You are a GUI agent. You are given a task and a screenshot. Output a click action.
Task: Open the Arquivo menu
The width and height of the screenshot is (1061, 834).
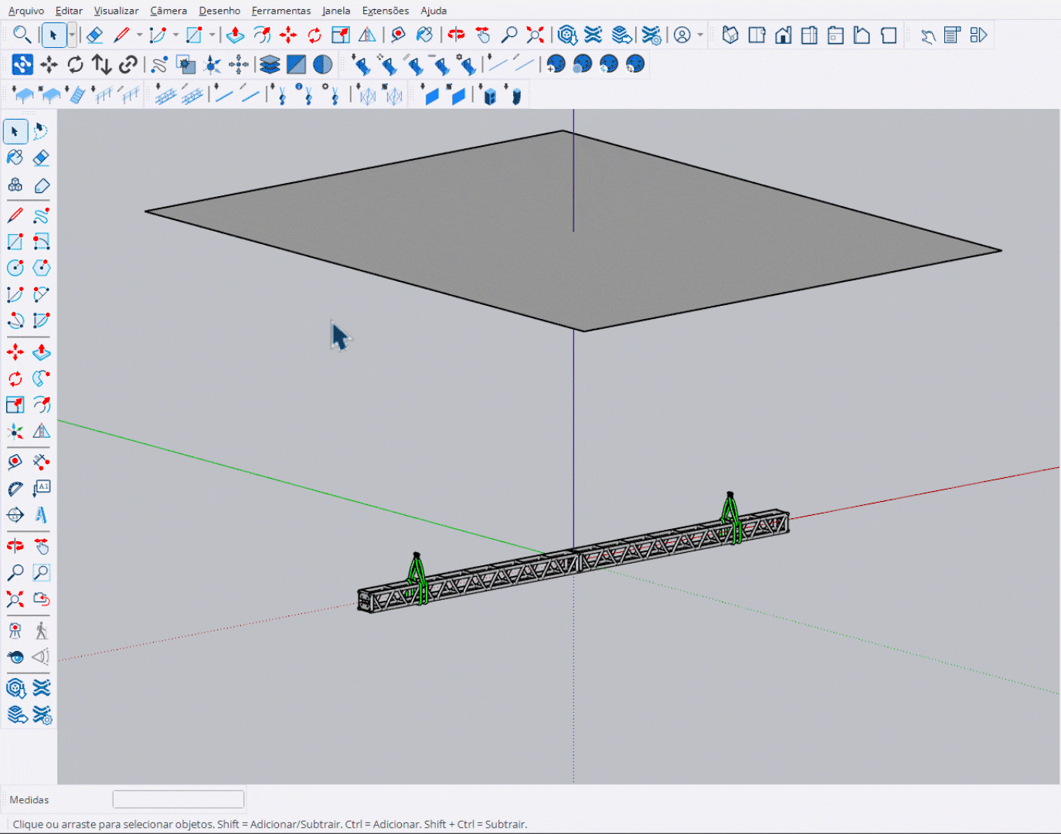26,11
